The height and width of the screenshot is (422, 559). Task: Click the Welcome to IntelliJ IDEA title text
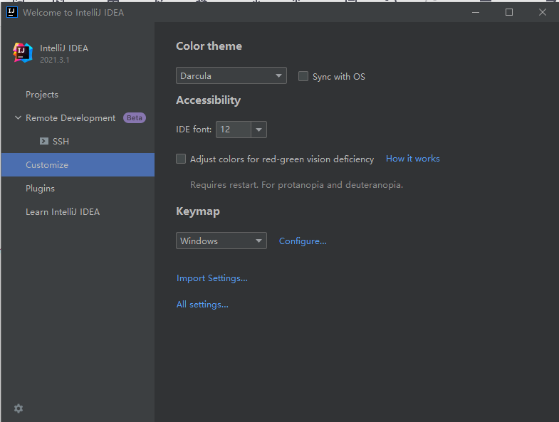(73, 13)
